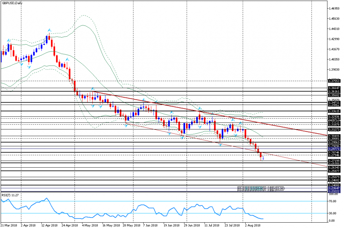Click the up fractal arrow above the mid-April peak

pos(49,30)
